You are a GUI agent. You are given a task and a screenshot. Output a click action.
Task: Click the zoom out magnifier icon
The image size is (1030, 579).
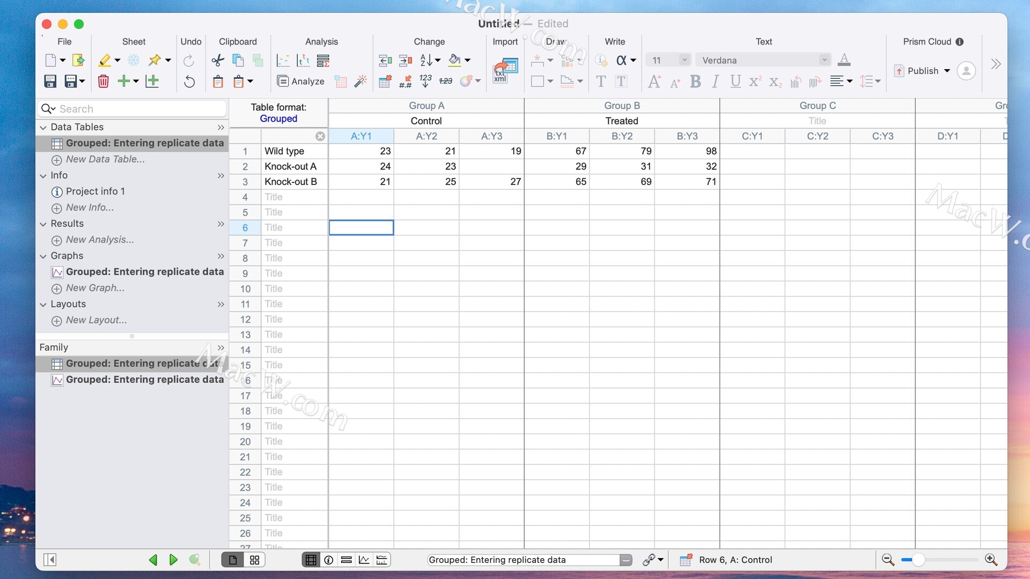888,560
